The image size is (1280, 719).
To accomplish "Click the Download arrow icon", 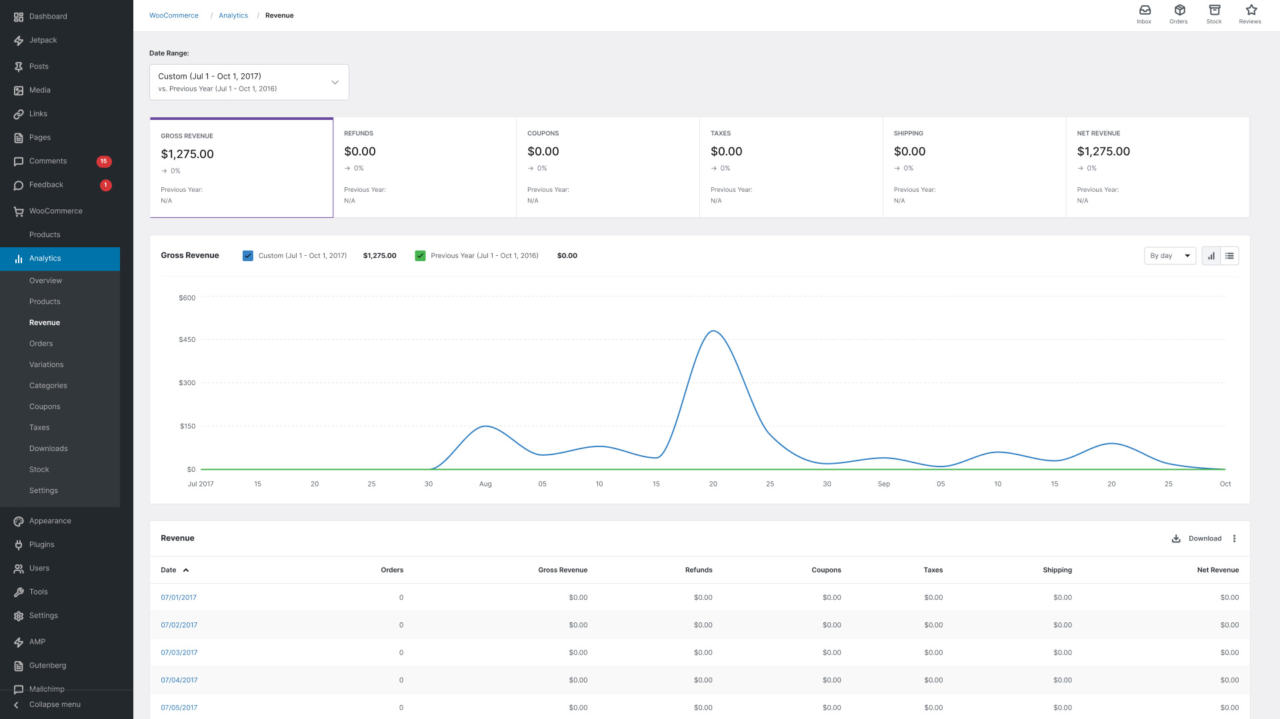I will (1176, 538).
